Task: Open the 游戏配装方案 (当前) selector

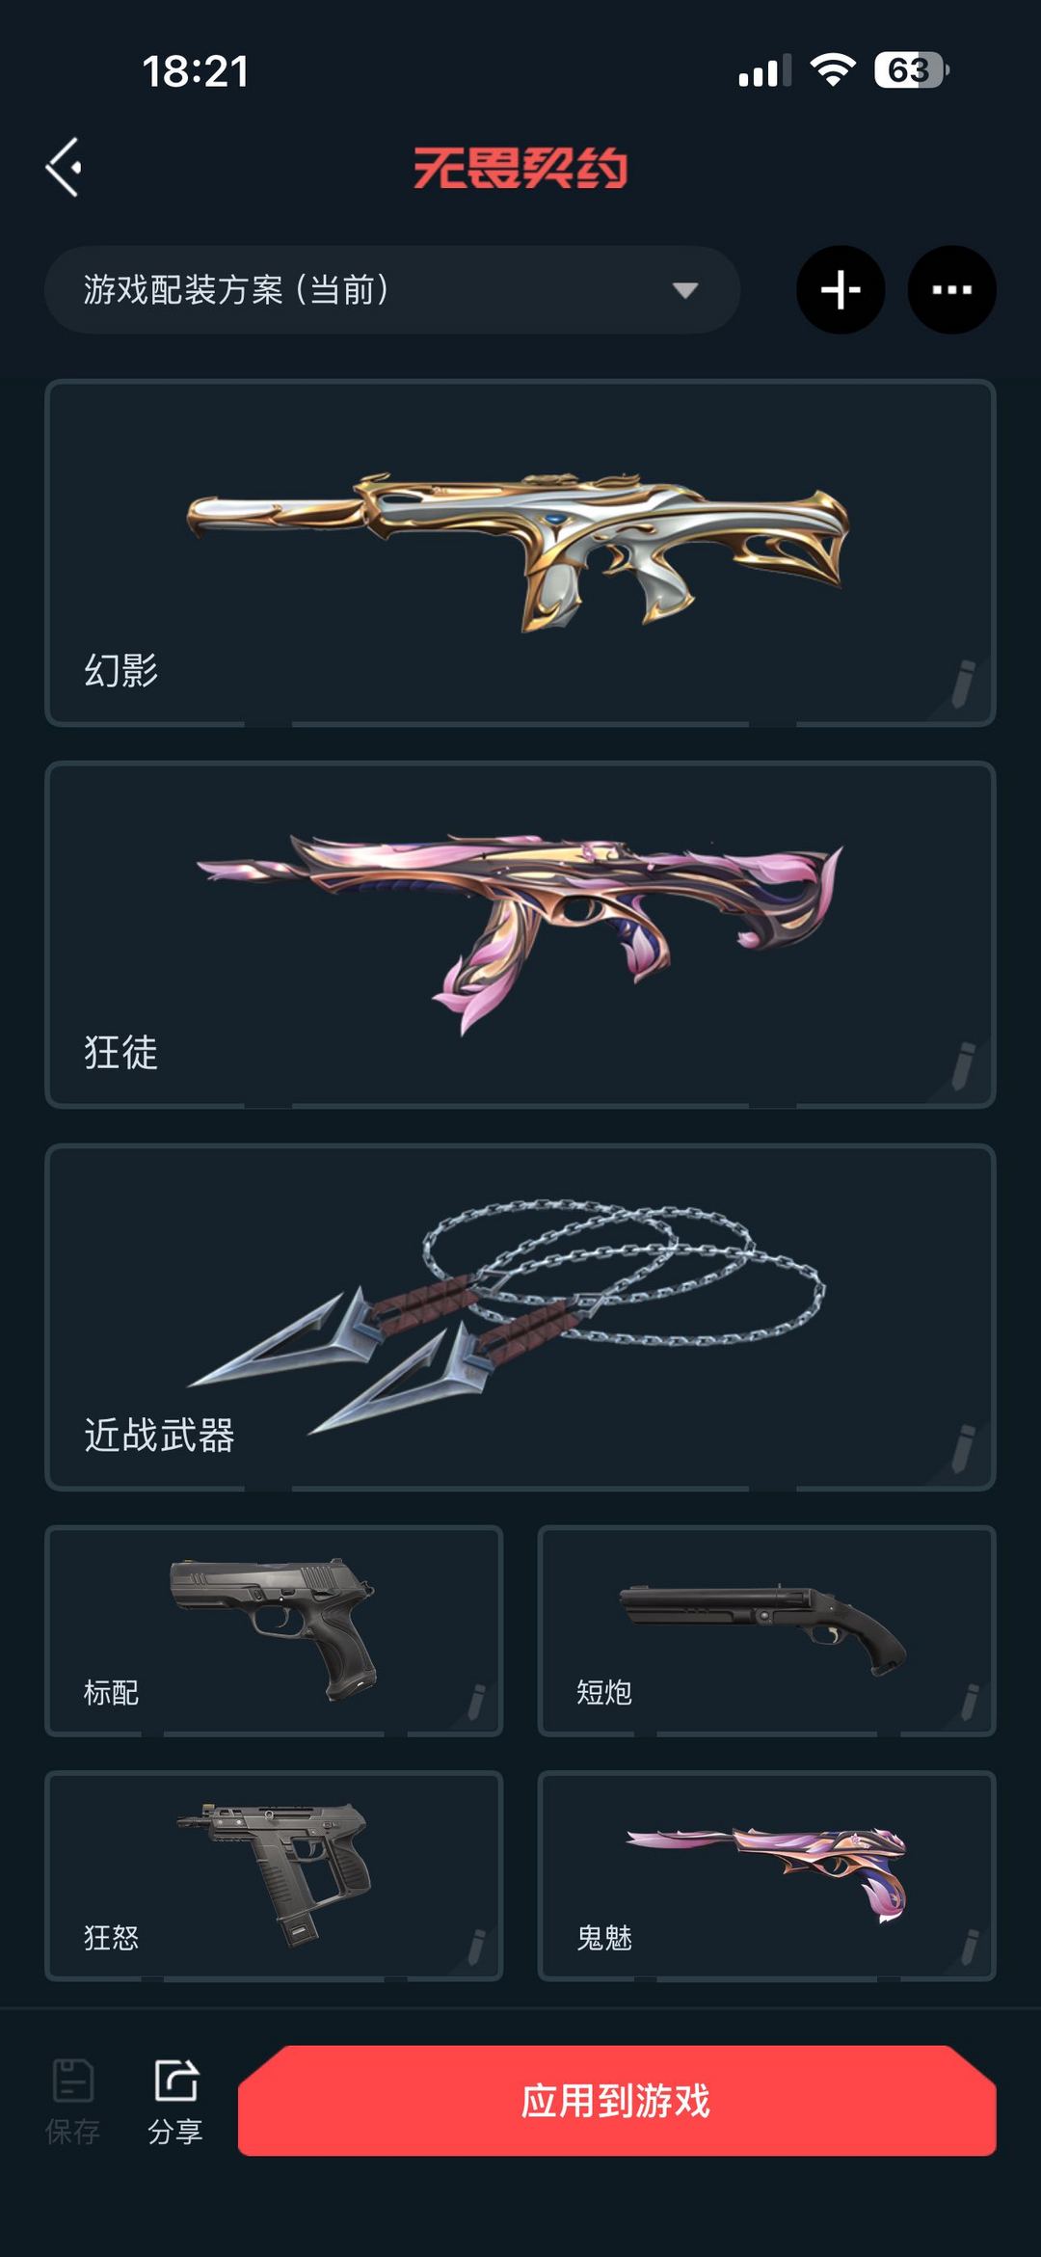Action: tap(392, 290)
